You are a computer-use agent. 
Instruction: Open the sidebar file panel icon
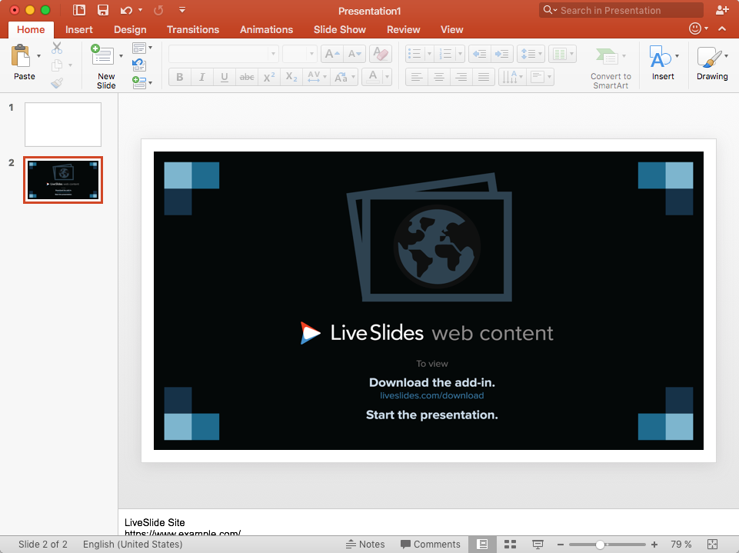tap(79, 10)
